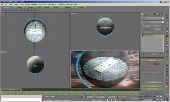
Task: Click the object color swatch
Action: pyautogui.click(x=163, y=18)
